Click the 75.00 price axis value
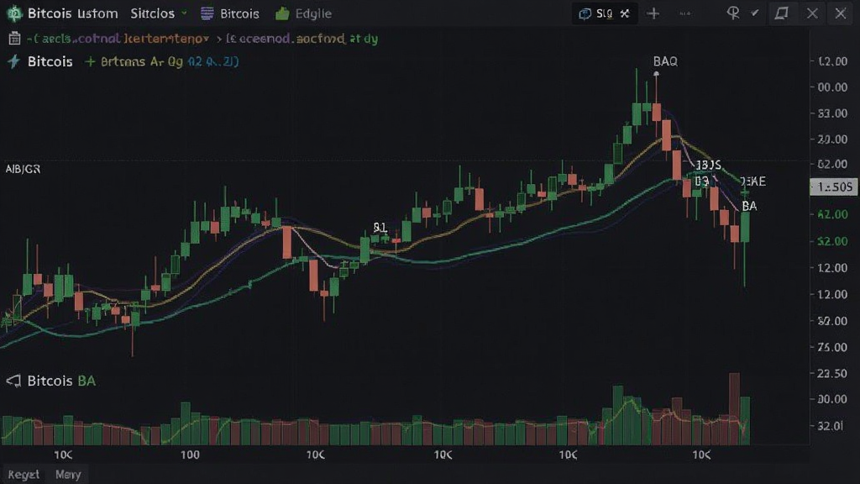The image size is (860, 484). click(x=832, y=347)
